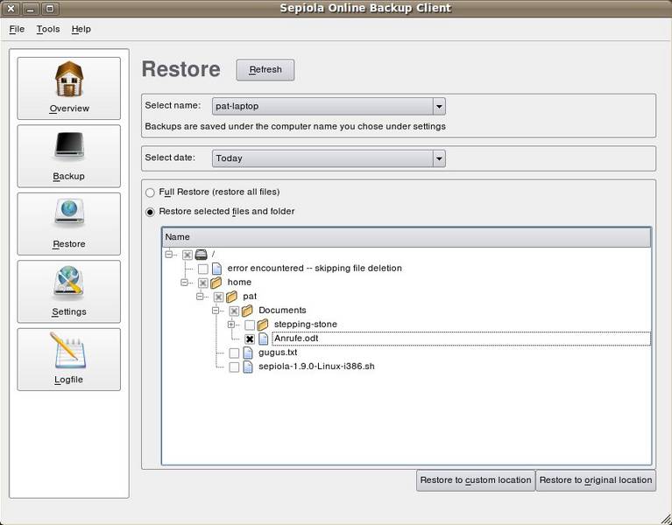Collapse the pat tree node
This screenshot has width=672, height=525.
[200, 296]
